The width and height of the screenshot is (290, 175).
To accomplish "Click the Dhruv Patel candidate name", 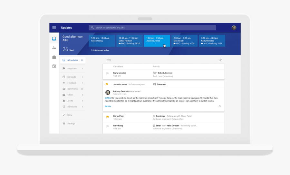I will [x=119, y=116].
